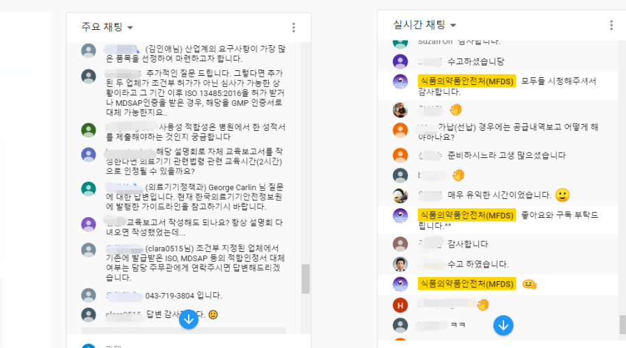The width and height of the screenshot is (626, 348).
Task: Open more options menu in 실시간 채팅 panel
Action: pos(611,25)
